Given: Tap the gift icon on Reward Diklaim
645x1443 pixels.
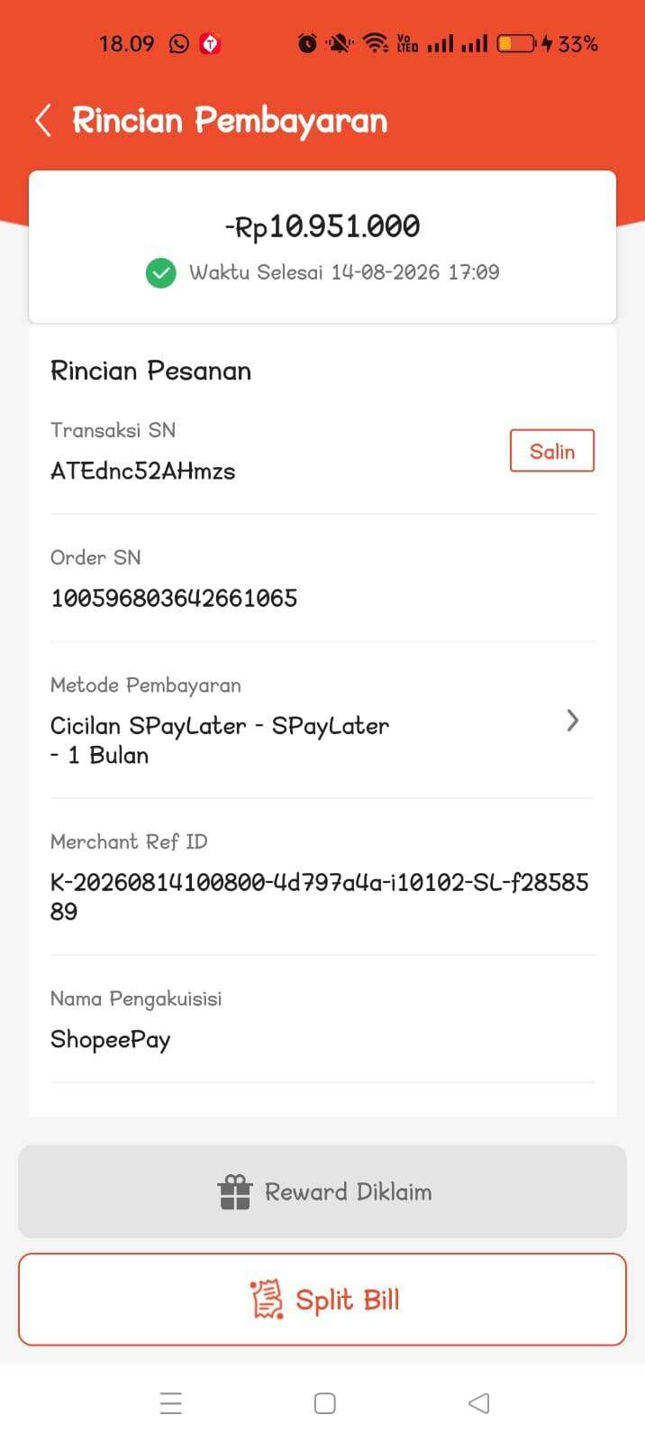Looking at the screenshot, I should (x=234, y=1191).
